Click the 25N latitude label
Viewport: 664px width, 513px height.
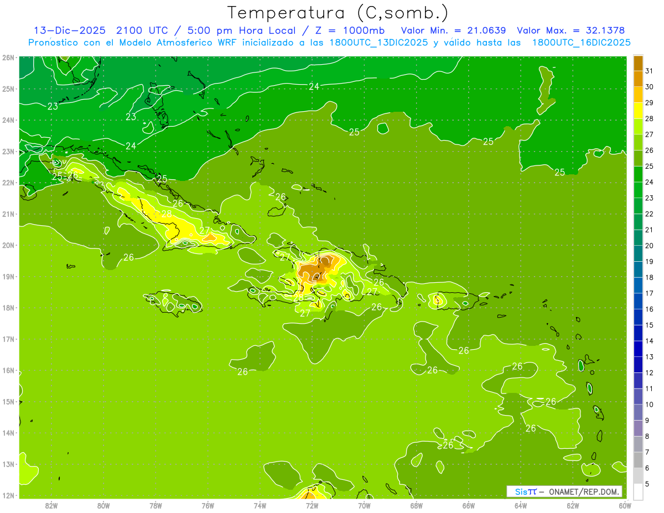tap(8, 89)
